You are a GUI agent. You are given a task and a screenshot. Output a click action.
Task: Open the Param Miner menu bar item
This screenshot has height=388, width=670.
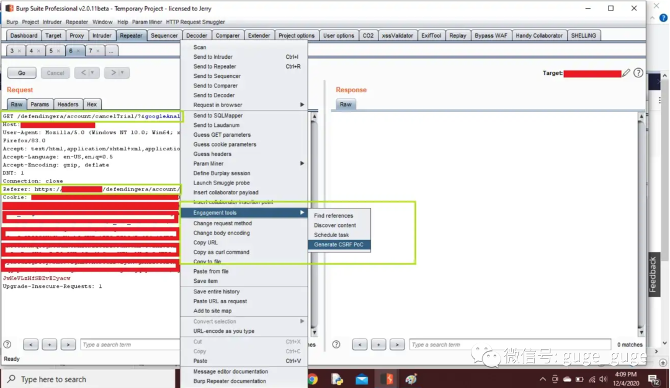click(x=147, y=22)
